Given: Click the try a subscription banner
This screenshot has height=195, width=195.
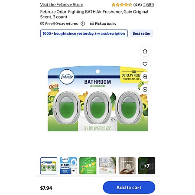Looking at the screenshot, I should click(84, 33).
